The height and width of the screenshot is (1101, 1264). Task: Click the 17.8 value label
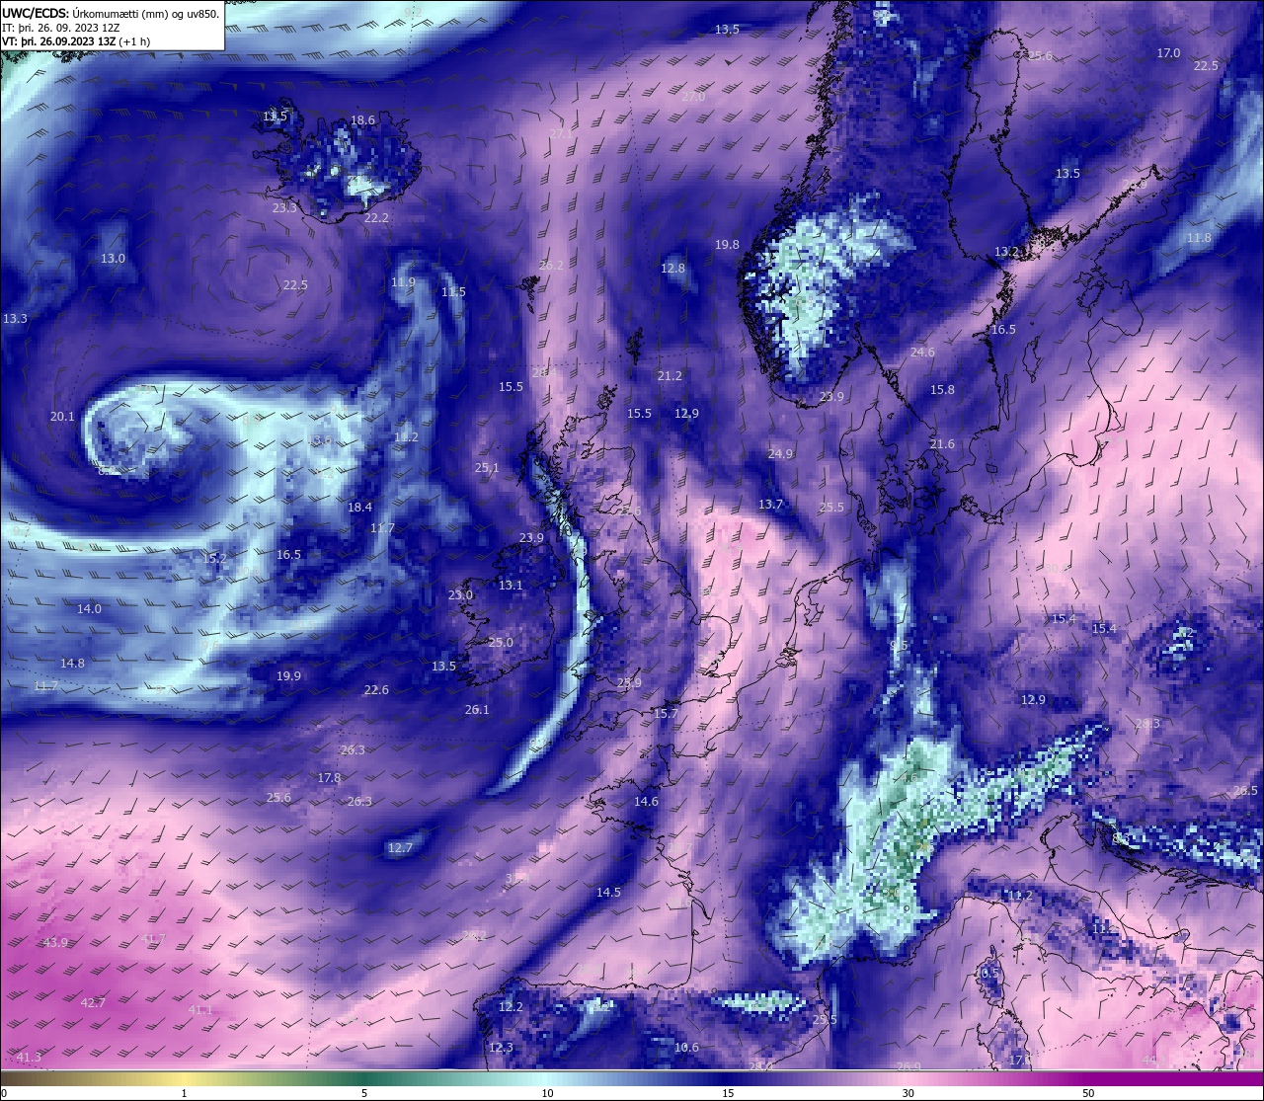(x=329, y=777)
